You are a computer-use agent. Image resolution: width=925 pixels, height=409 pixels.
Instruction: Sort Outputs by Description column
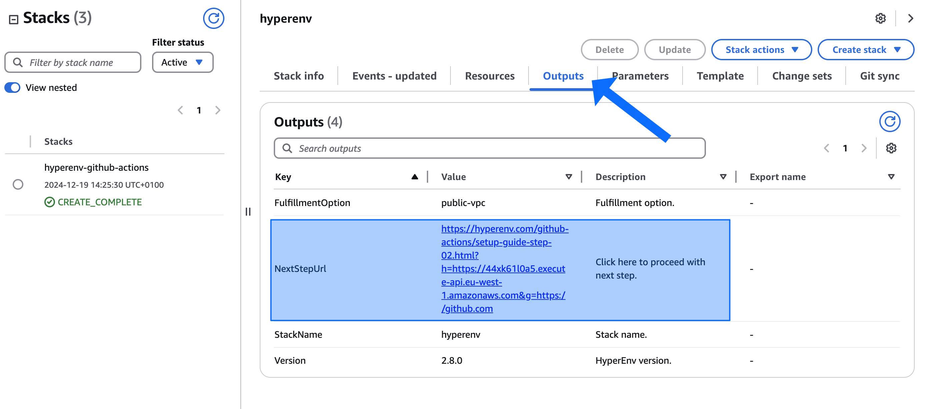[x=723, y=177]
